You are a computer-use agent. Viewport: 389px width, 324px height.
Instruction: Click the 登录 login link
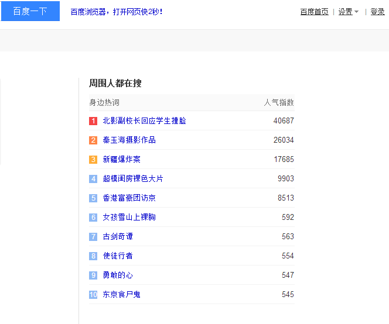(377, 12)
